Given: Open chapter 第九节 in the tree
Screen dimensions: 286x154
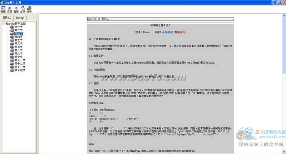Looking at the screenshot, I should (19, 53).
